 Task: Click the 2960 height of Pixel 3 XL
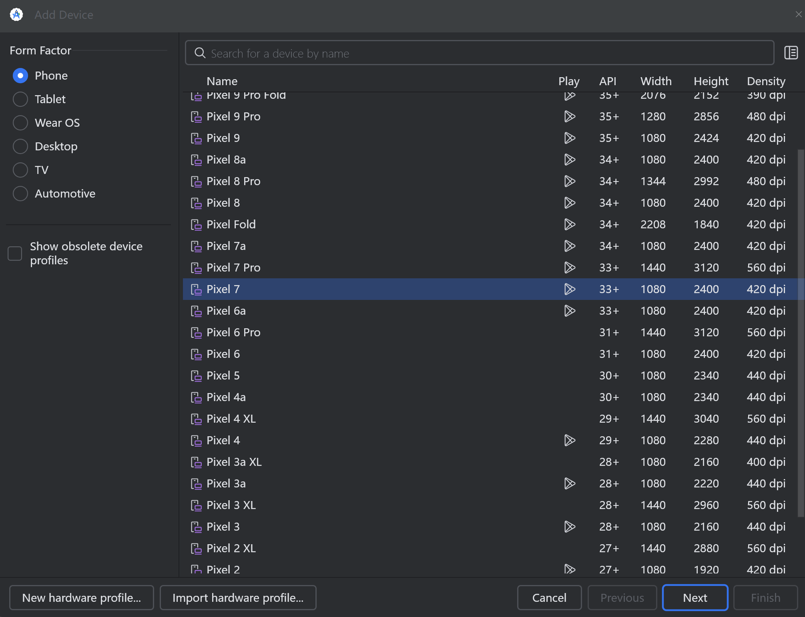[x=706, y=505]
